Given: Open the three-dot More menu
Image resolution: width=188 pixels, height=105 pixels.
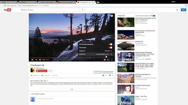Looking at the screenshot, I should click(55, 75).
